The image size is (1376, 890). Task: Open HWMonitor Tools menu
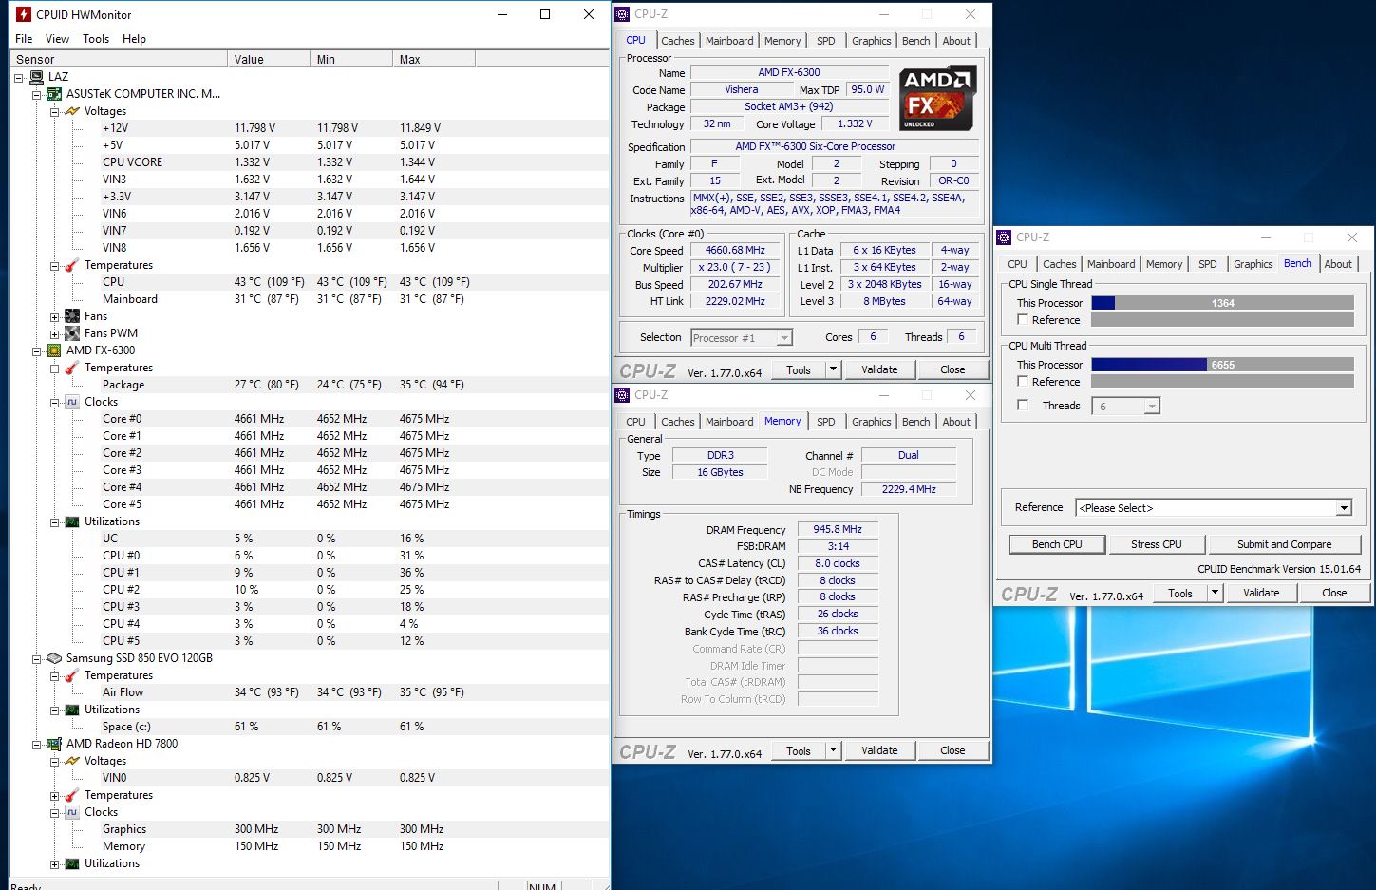[x=96, y=39]
